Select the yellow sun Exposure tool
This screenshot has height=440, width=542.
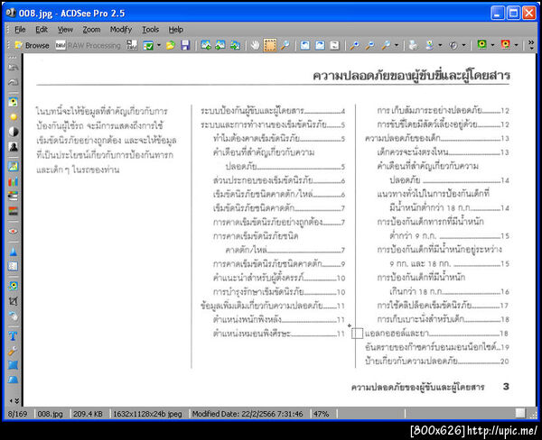coord(14,116)
